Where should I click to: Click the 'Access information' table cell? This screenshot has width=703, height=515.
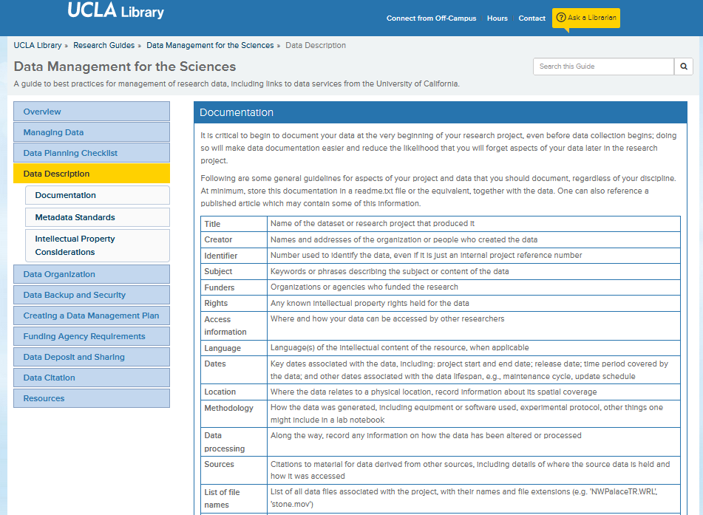click(x=234, y=325)
